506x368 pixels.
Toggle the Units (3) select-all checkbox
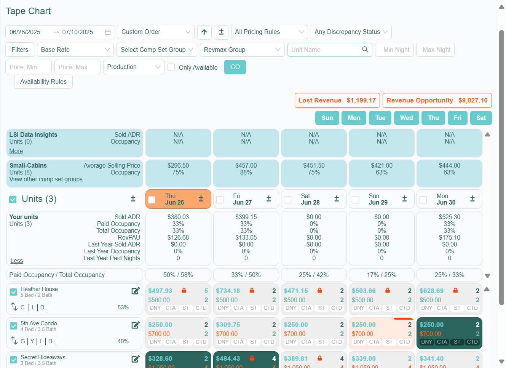coord(13,199)
